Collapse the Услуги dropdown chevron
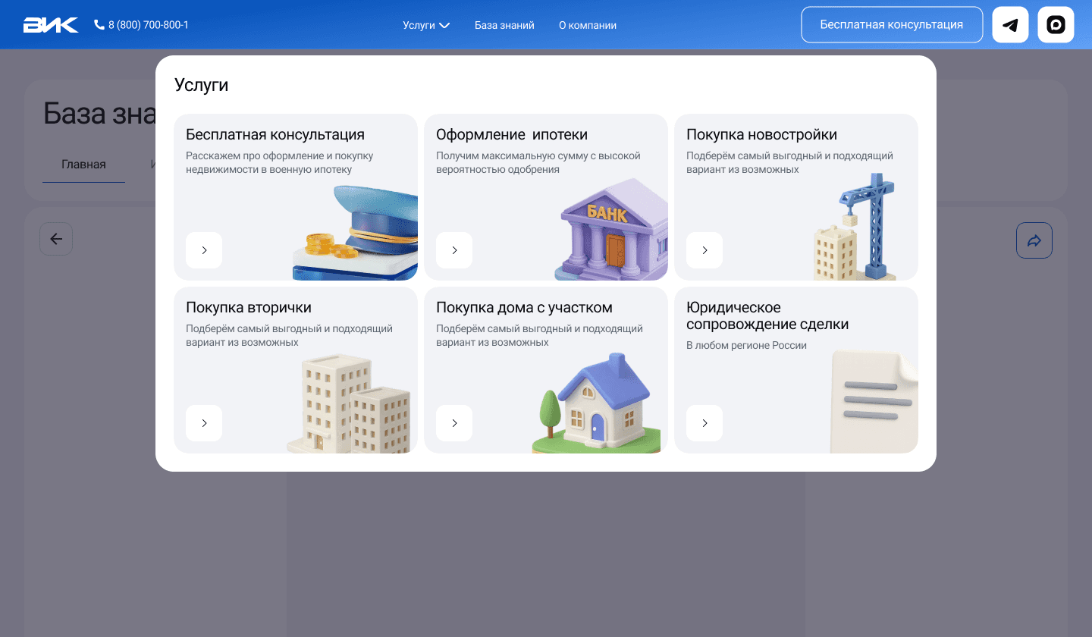 pos(444,25)
